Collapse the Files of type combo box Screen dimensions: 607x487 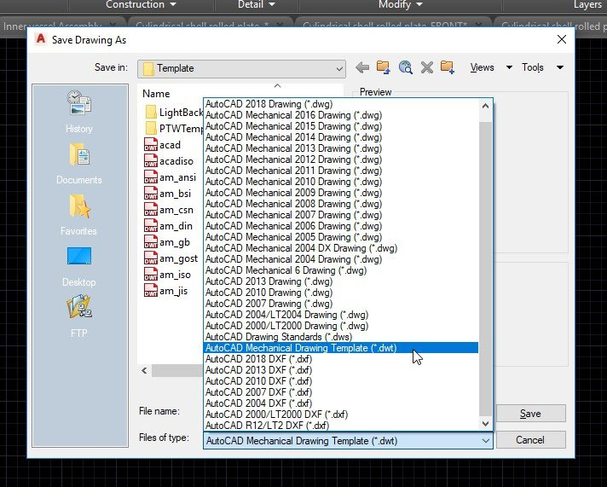pos(485,441)
